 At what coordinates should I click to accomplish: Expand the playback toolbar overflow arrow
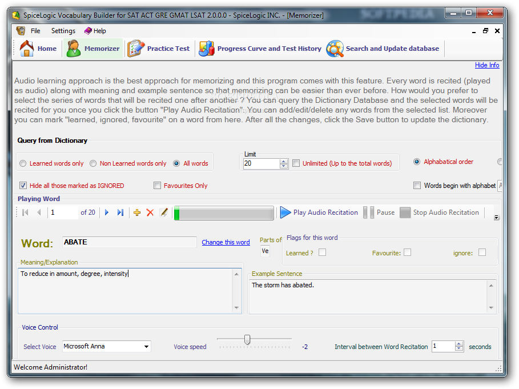click(497, 218)
